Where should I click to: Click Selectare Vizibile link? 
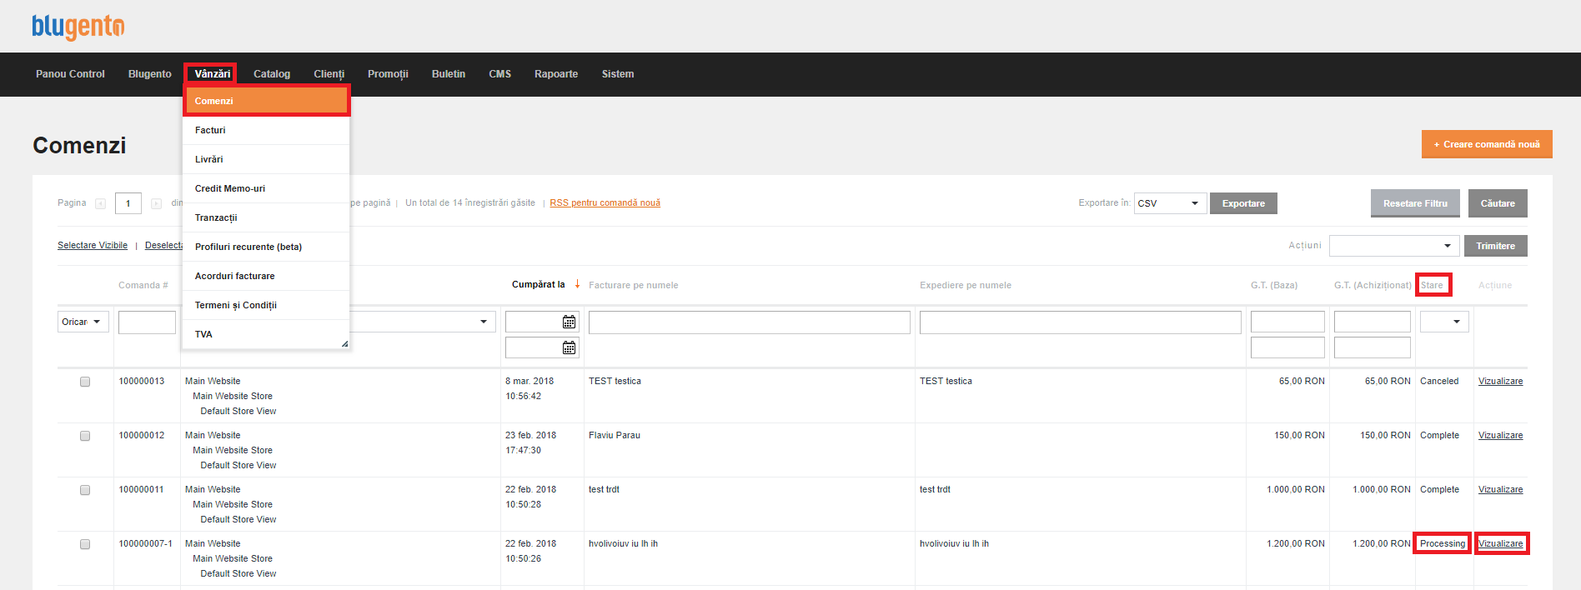click(x=93, y=246)
